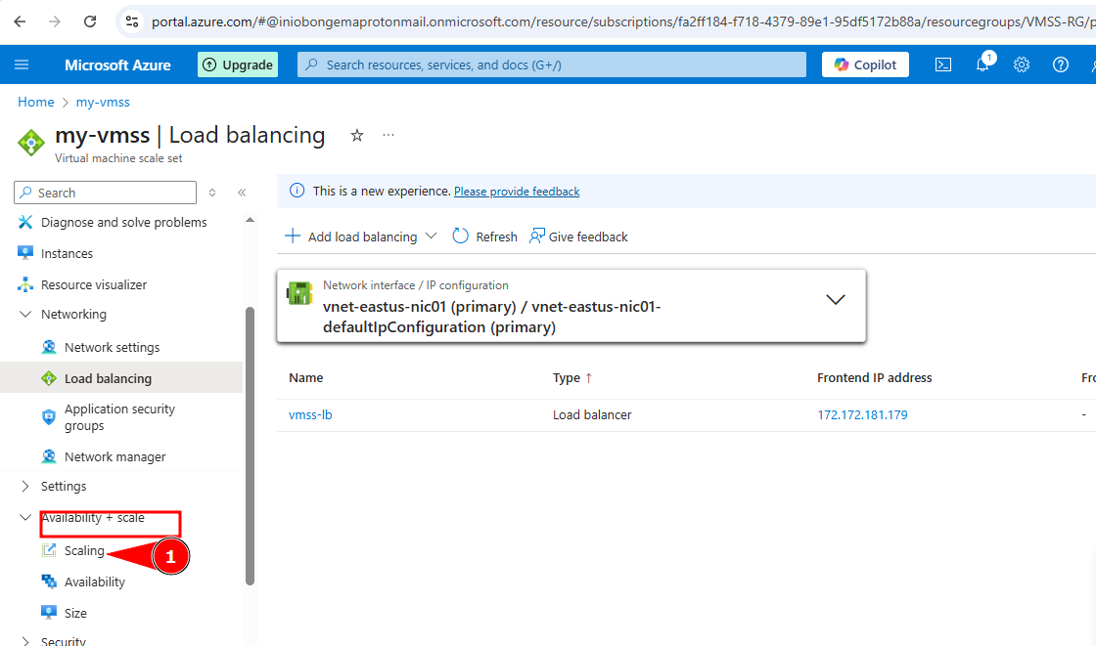Screen dimensions: 1096x646
Task: Collapse the Networking section
Action: [x=25, y=315]
